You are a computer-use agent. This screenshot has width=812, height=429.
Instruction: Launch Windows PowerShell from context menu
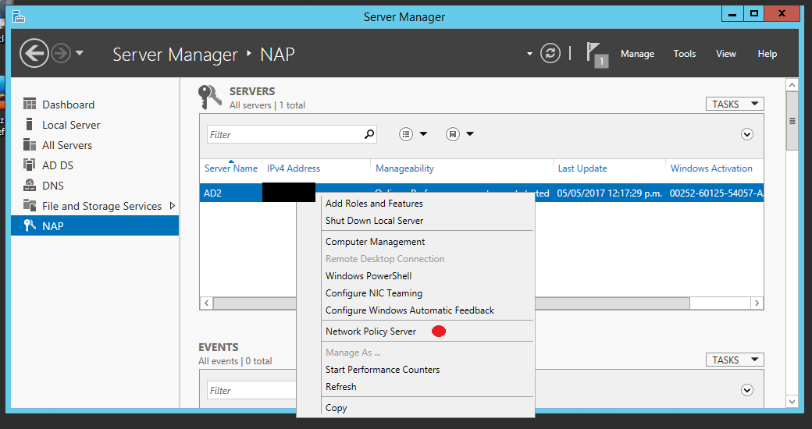tap(369, 276)
